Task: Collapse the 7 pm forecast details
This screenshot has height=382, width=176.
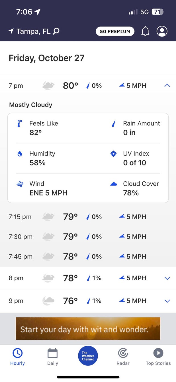Action: 167,85
